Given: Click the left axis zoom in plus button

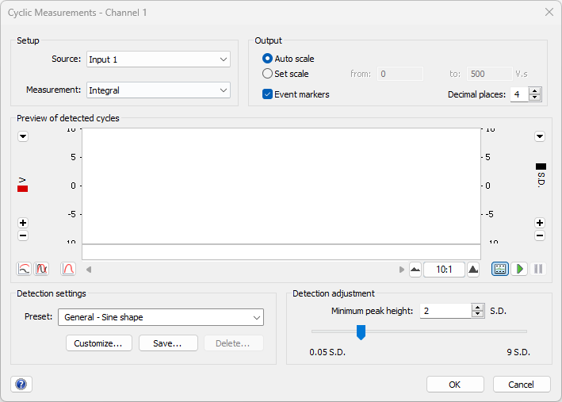Looking at the screenshot, I should point(23,223).
